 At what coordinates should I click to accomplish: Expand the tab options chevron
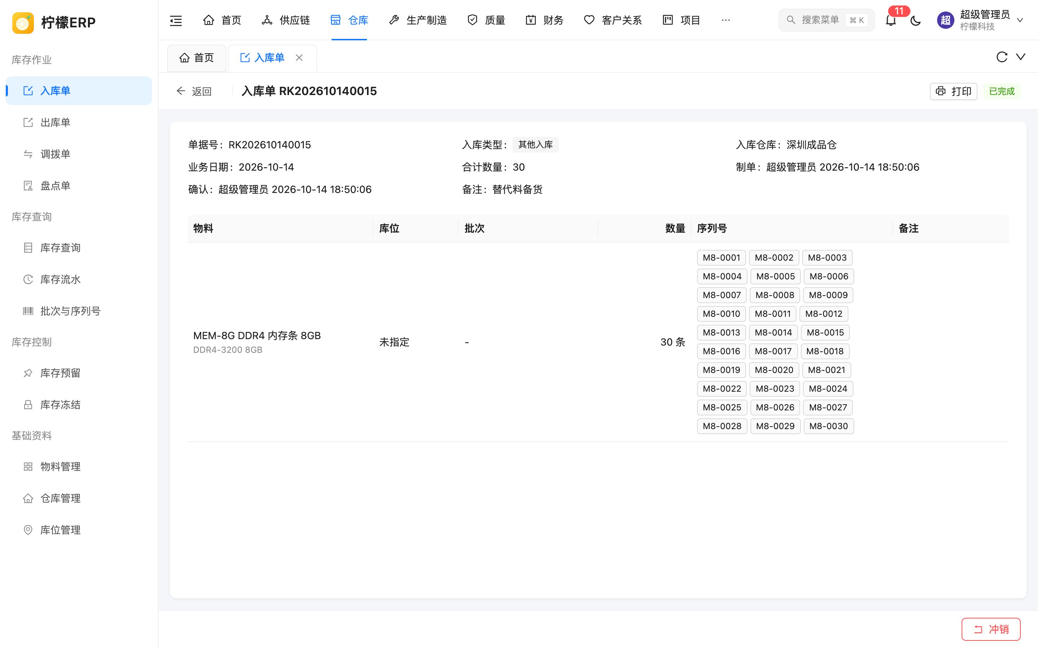[1021, 57]
